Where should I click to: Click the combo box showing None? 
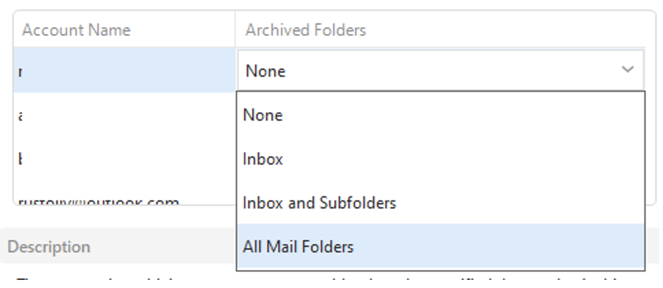[x=441, y=70]
